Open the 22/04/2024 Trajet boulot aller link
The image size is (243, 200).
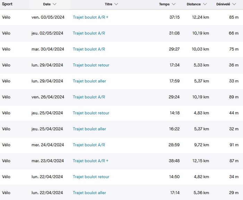pyautogui.click(x=90, y=193)
